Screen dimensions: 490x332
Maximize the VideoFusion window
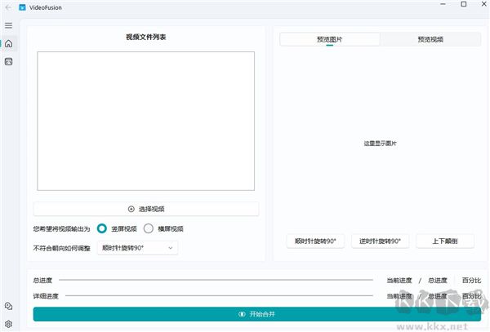tap(464, 4)
